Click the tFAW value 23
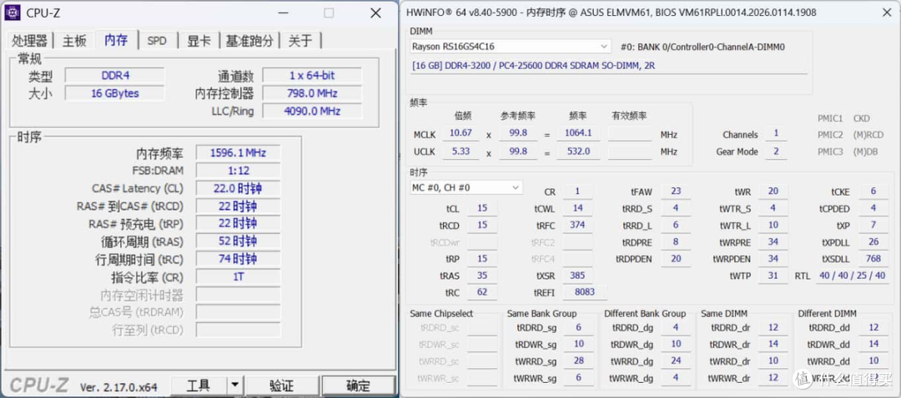The height and width of the screenshot is (398, 901). click(676, 192)
